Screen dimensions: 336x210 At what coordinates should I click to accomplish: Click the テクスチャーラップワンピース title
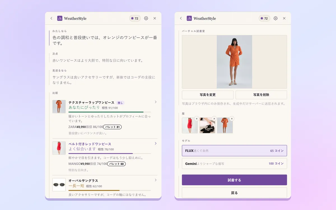[x=92, y=103]
